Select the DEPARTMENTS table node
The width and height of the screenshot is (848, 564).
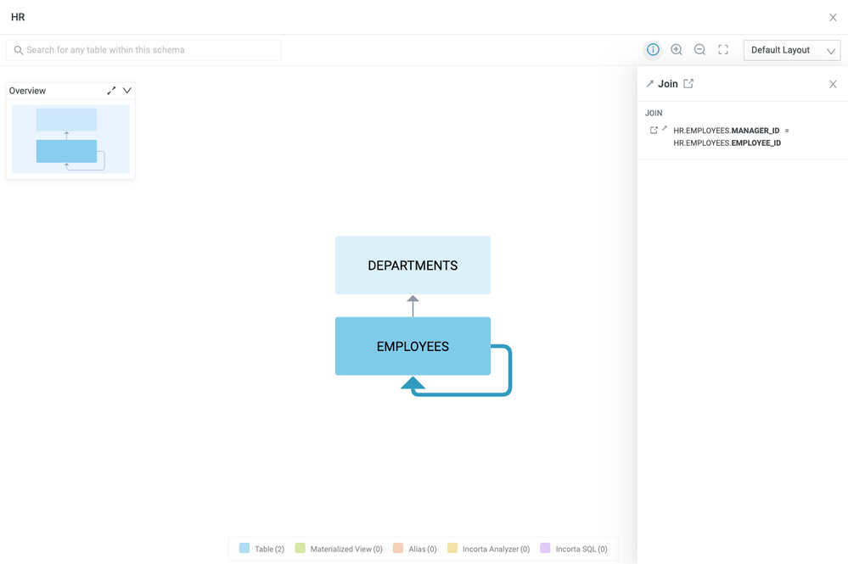[x=413, y=265]
